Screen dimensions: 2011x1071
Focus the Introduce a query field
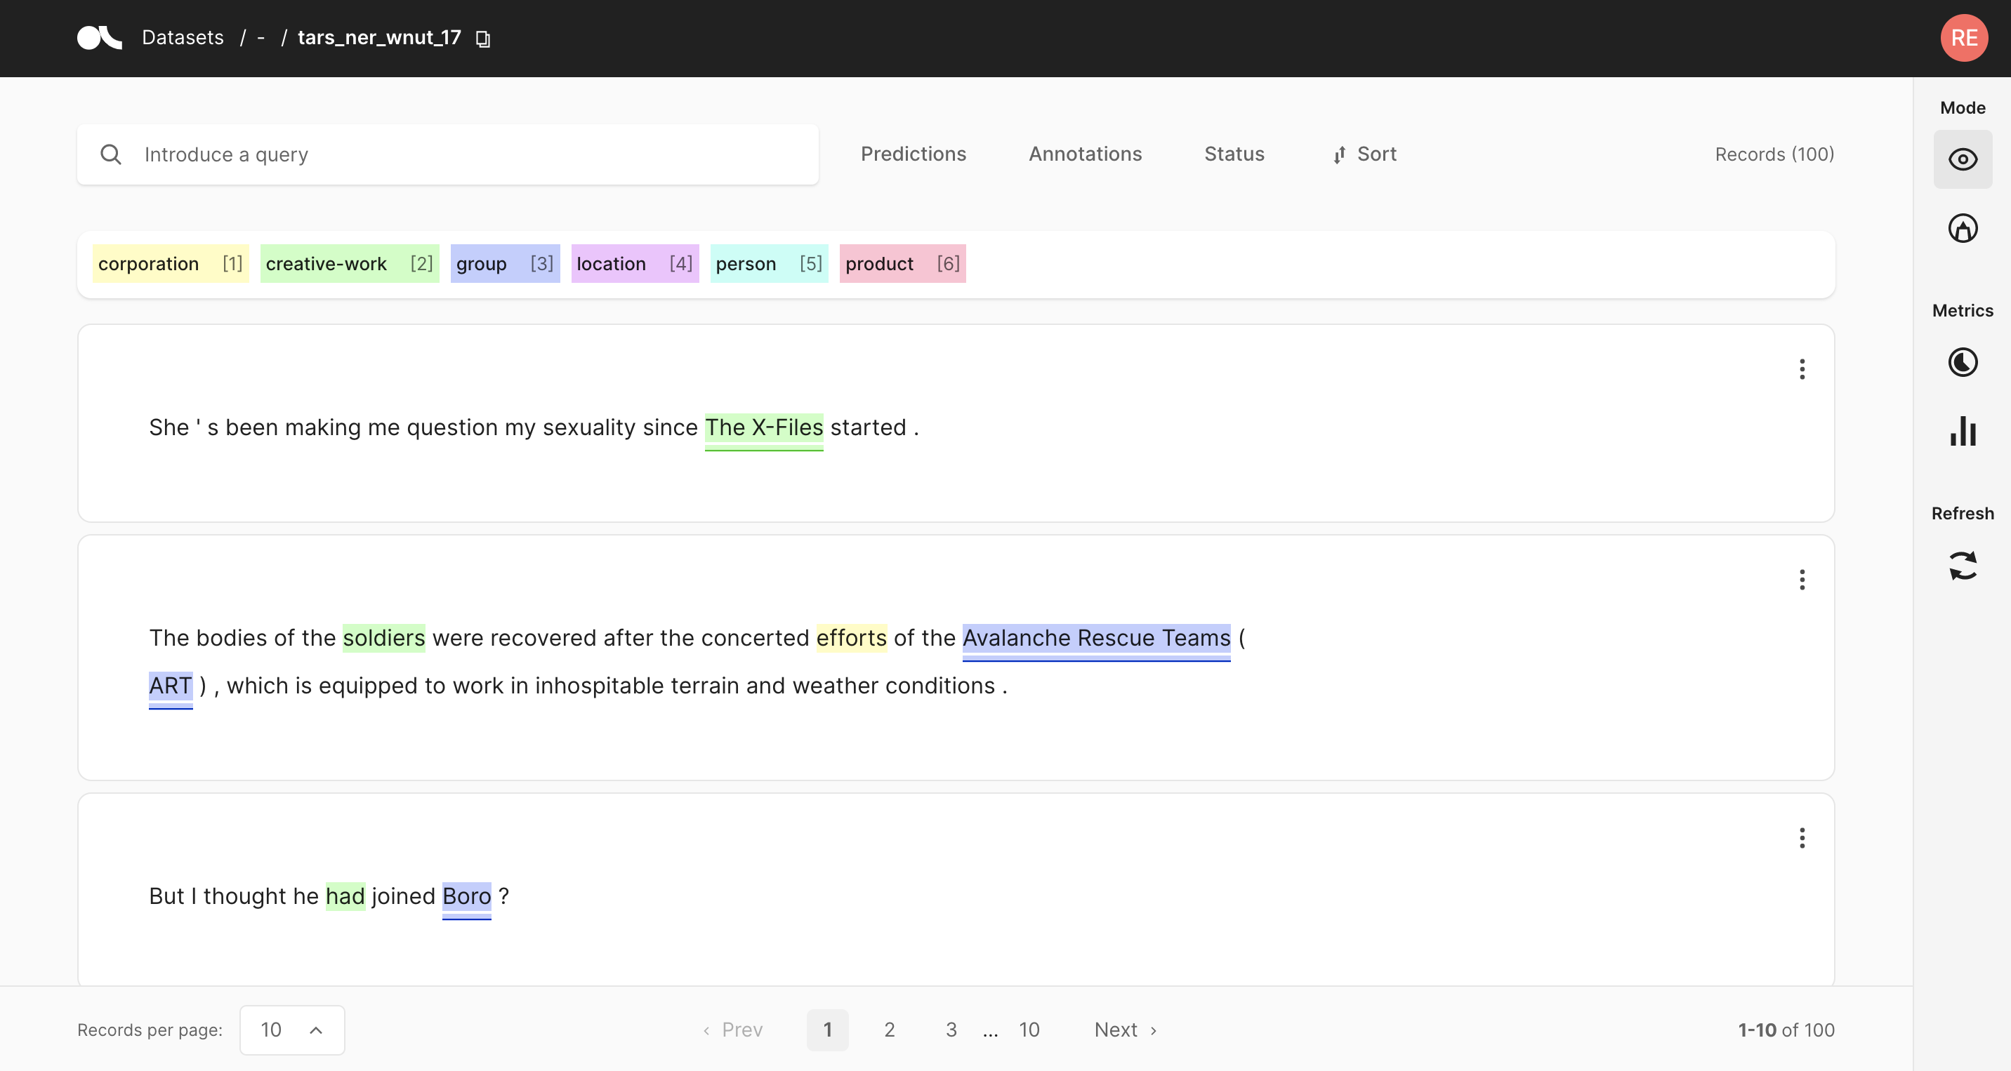[448, 154]
